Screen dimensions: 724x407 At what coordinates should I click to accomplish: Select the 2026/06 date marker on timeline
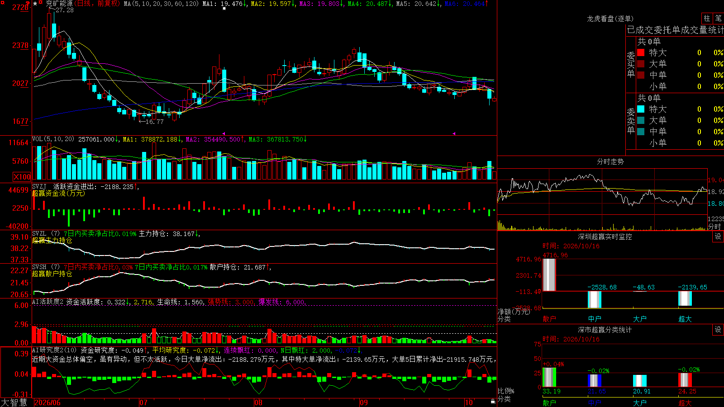(x=48, y=402)
